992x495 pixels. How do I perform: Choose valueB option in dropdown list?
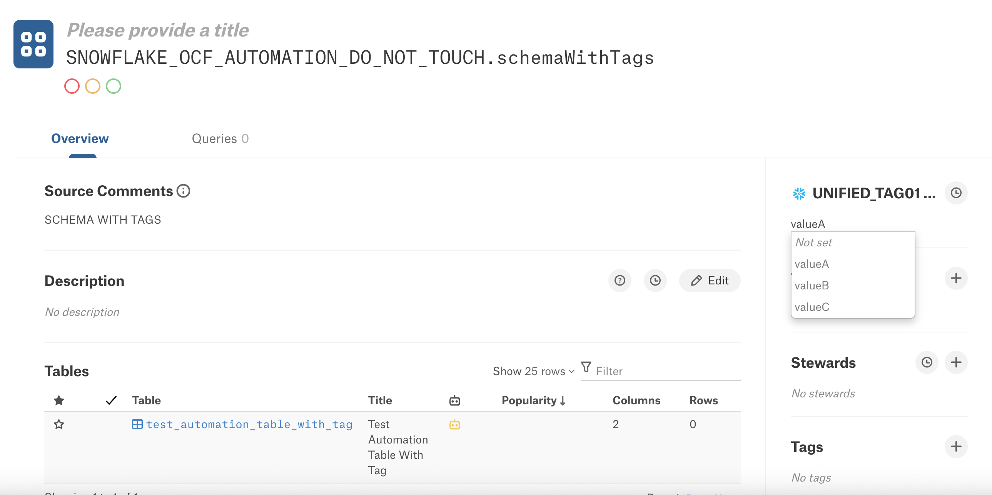(x=853, y=286)
